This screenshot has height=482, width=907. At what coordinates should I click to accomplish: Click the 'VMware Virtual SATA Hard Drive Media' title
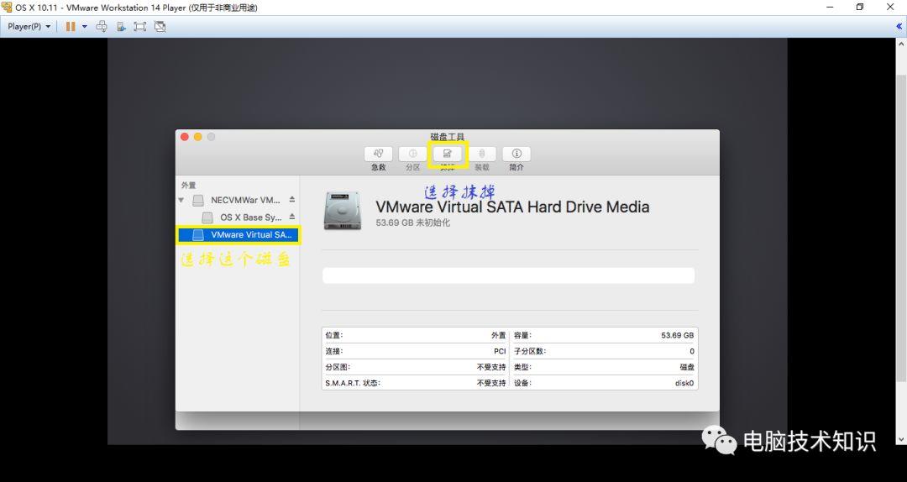click(x=512, y=207)
